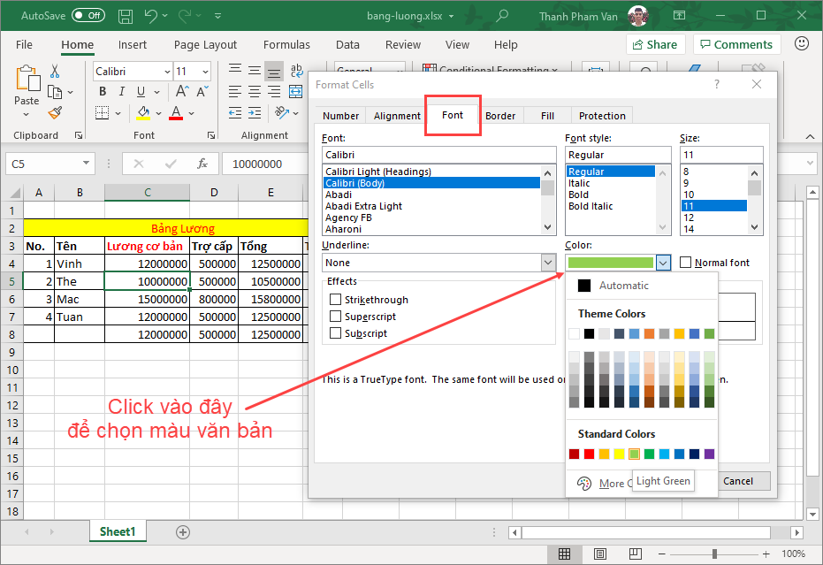Screen dimensions: 823x565
Task: Click the Wrap Text icon
Action: (296, 71)
